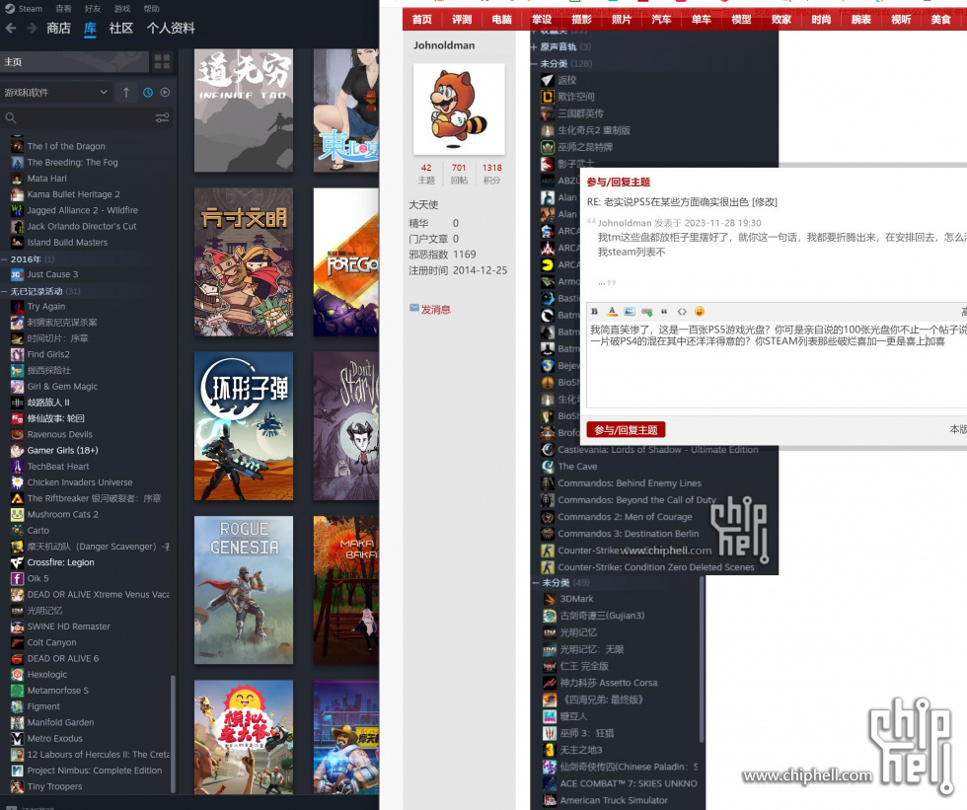967x810 pixels.
Task: Open the 游戏和软件 filter dropdown
Action: [x=57, y=93]
